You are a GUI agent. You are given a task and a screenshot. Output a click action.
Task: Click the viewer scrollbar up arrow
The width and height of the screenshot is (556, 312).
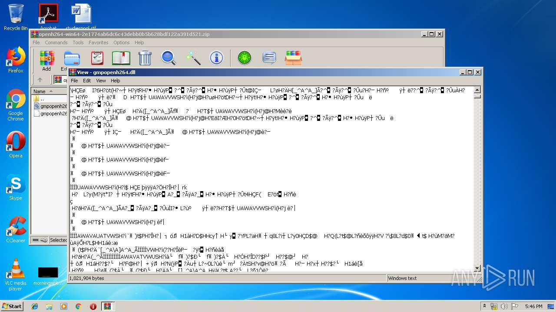pyautogui.click(x=477, y=90)
